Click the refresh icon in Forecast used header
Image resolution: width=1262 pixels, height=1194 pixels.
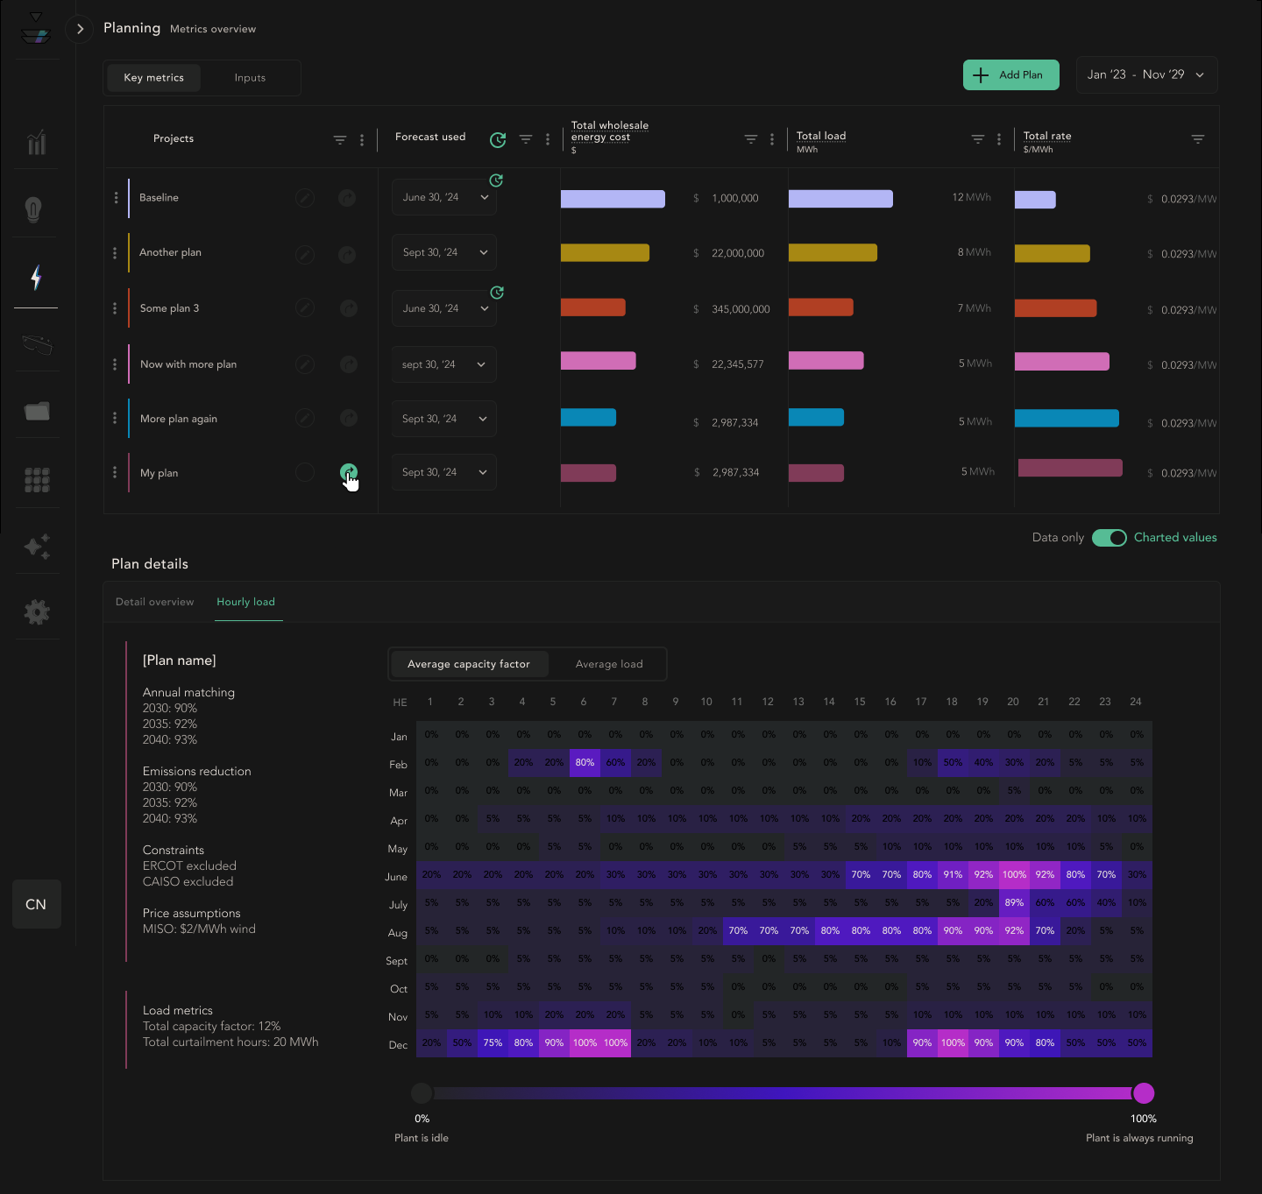click(x=498, y=139)
